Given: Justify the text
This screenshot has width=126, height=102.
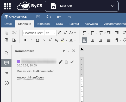Looking at the screenshot, I should (x=109, y=40).
